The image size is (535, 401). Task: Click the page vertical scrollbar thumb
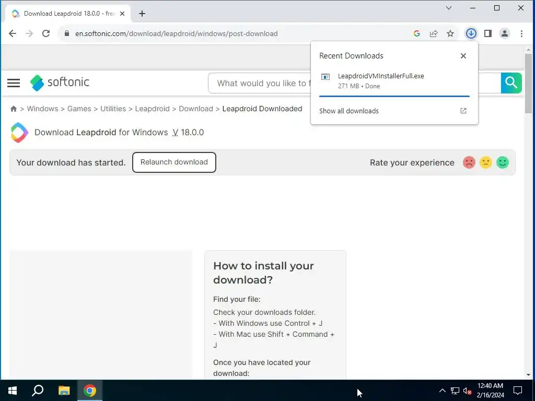click(x=528, y=84)
